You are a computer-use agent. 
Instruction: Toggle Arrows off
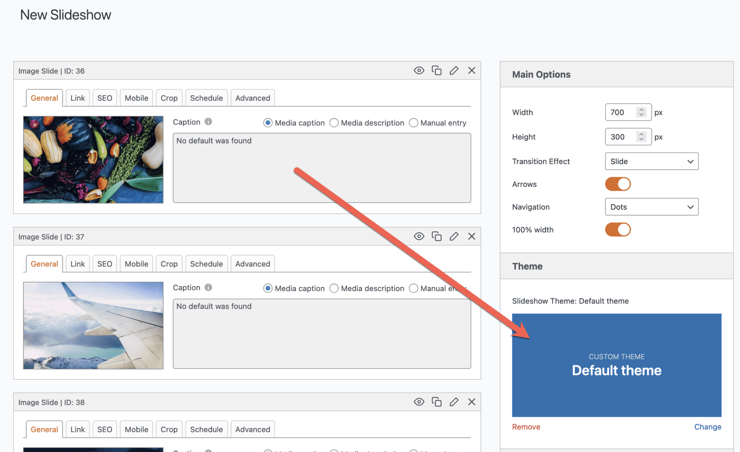(x=618, y=184)
